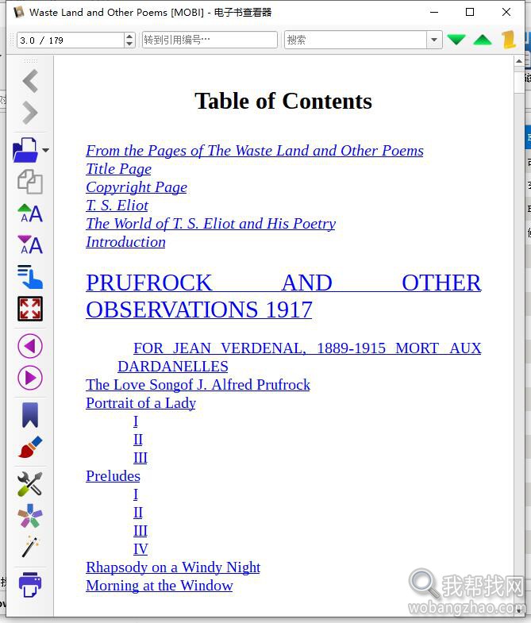Viewport: 531px width, 623px height.
Task: Open preferences with wrench and screwdriver icon
Action: [30, 484]
